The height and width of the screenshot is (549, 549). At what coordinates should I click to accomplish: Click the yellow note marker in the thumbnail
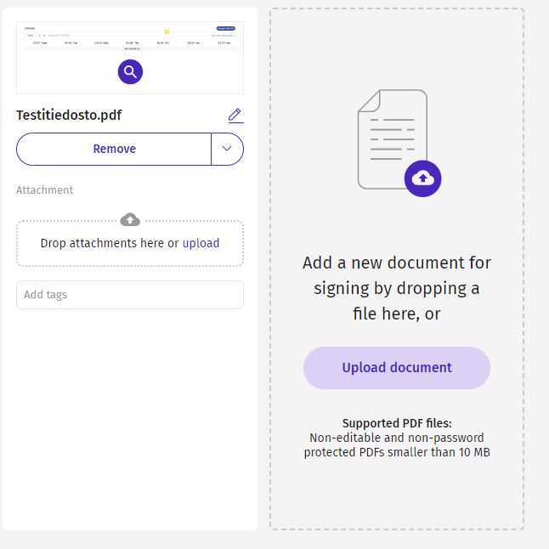coord(167,31)
